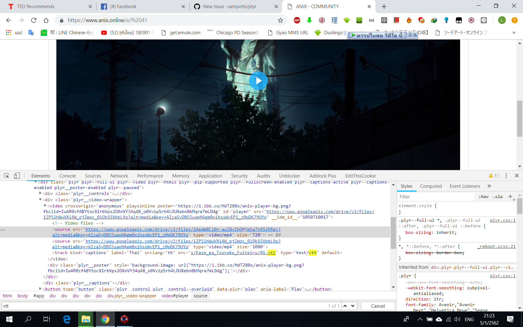Cancel the DevTools element search
This screenshot has width=523, height=327.
378,306
